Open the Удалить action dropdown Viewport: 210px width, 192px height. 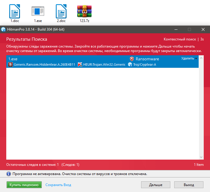(x=189, y=59)
